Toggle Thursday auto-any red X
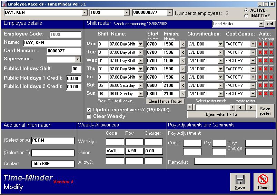Image resolution: width=277 pixels, height=195 pixels. [x=271, y=69]
